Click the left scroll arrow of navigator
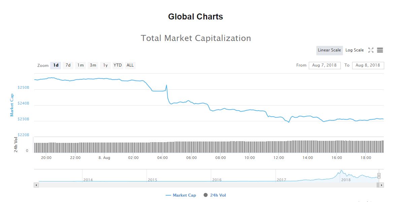This screenshot has height=202, width=399. point(36,185)
